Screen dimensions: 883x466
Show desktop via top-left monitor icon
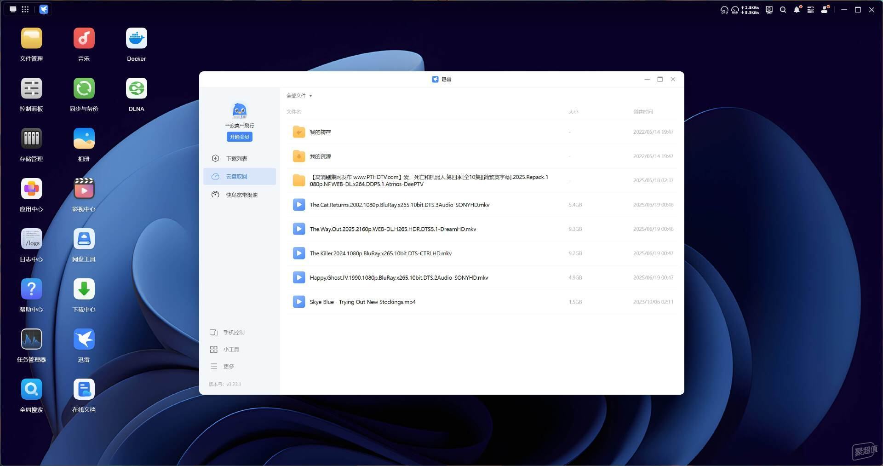[13, 9]
